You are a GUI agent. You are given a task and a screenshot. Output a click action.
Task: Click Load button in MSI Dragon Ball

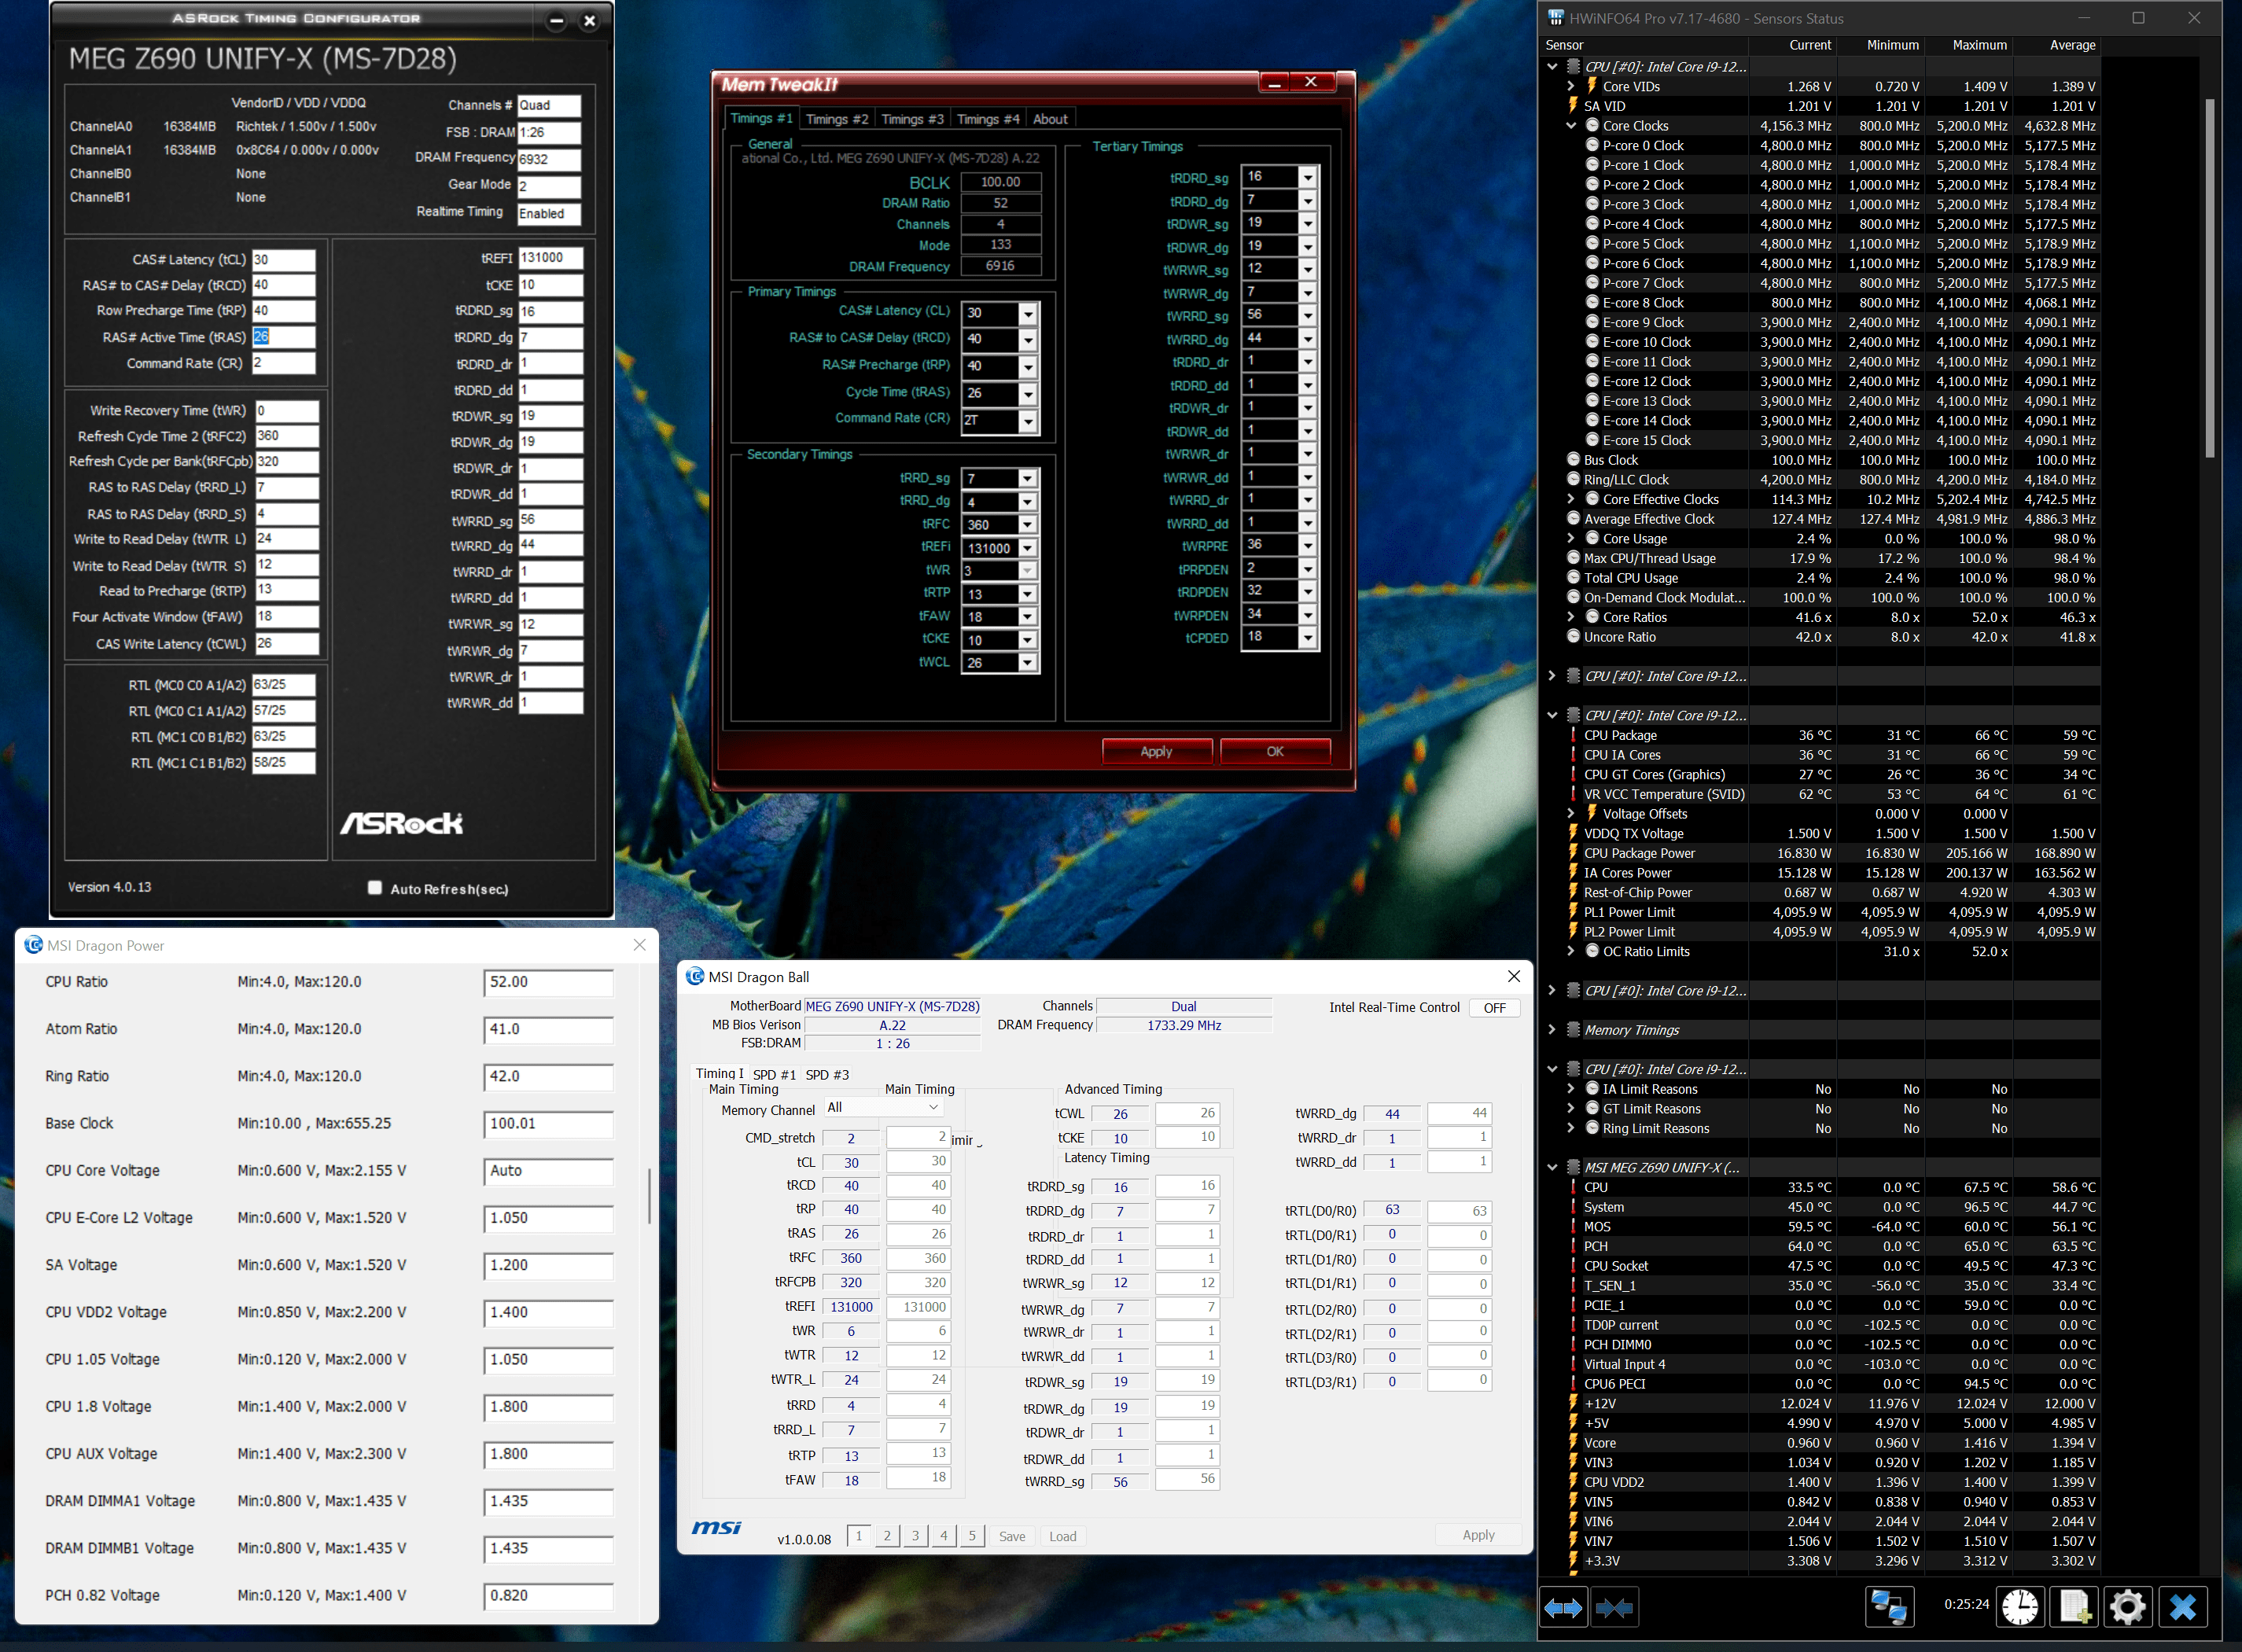(x=1063, y=1536)
